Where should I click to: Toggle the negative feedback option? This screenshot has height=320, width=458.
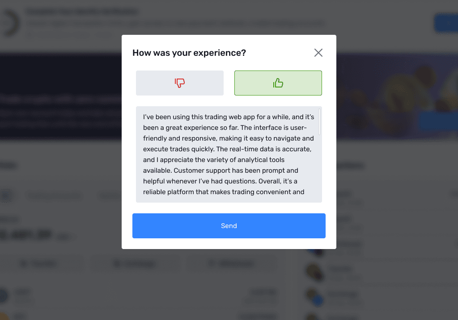[x=180, y=83]
